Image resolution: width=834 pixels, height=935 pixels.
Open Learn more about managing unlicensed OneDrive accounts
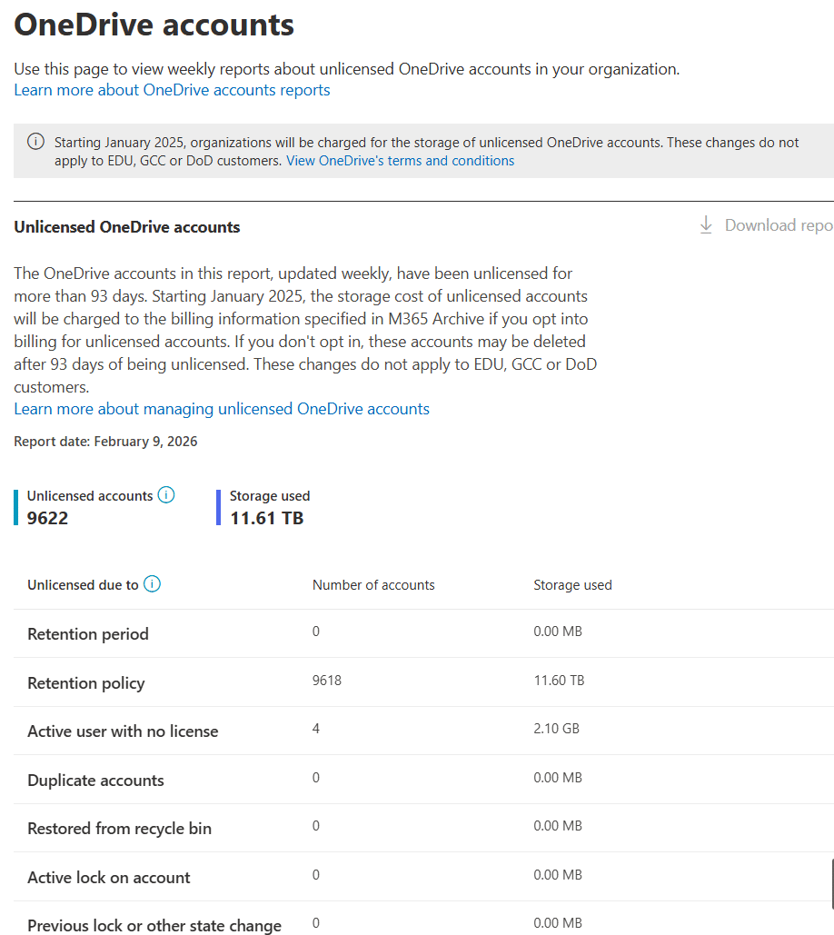pos(222,409)
